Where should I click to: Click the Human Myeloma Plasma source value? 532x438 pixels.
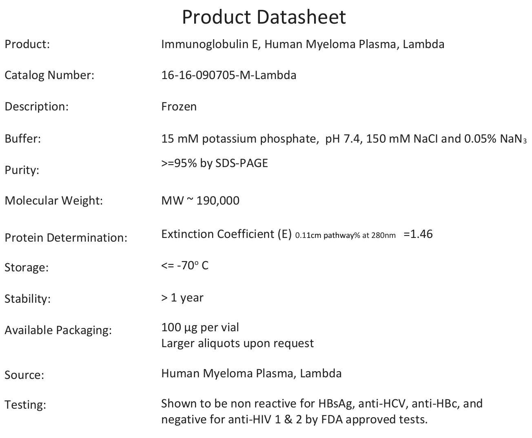pyautogui.click(x=251, y=374)
